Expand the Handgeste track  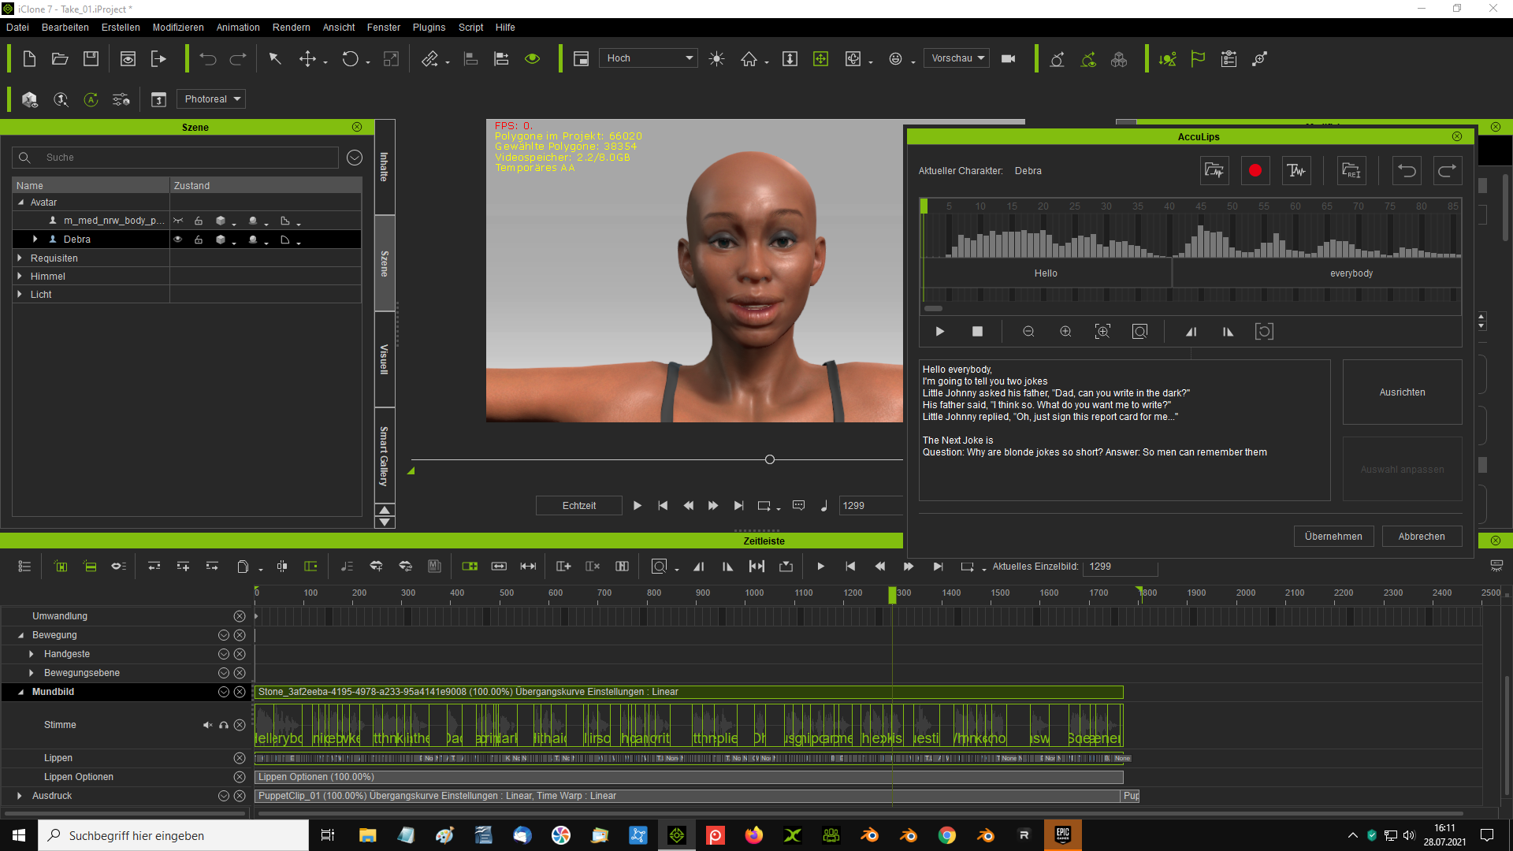(x=32, y=654)
